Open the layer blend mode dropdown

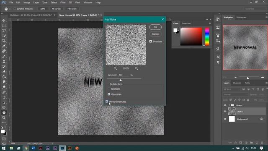click(x=235, y=94)
